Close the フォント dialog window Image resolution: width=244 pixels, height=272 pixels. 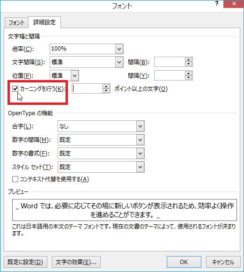click(234, 4)
